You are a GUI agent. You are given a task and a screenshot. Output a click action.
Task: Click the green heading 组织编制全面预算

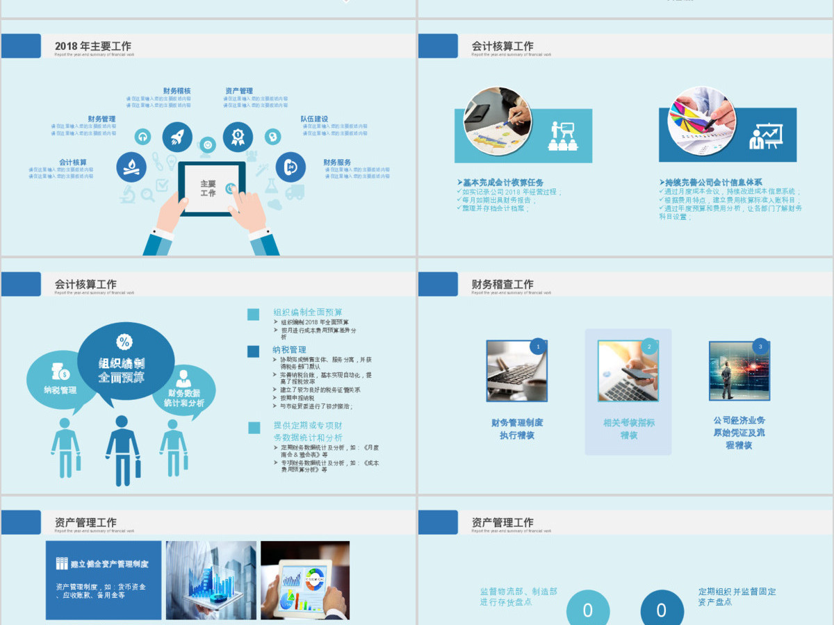[308, 312]
